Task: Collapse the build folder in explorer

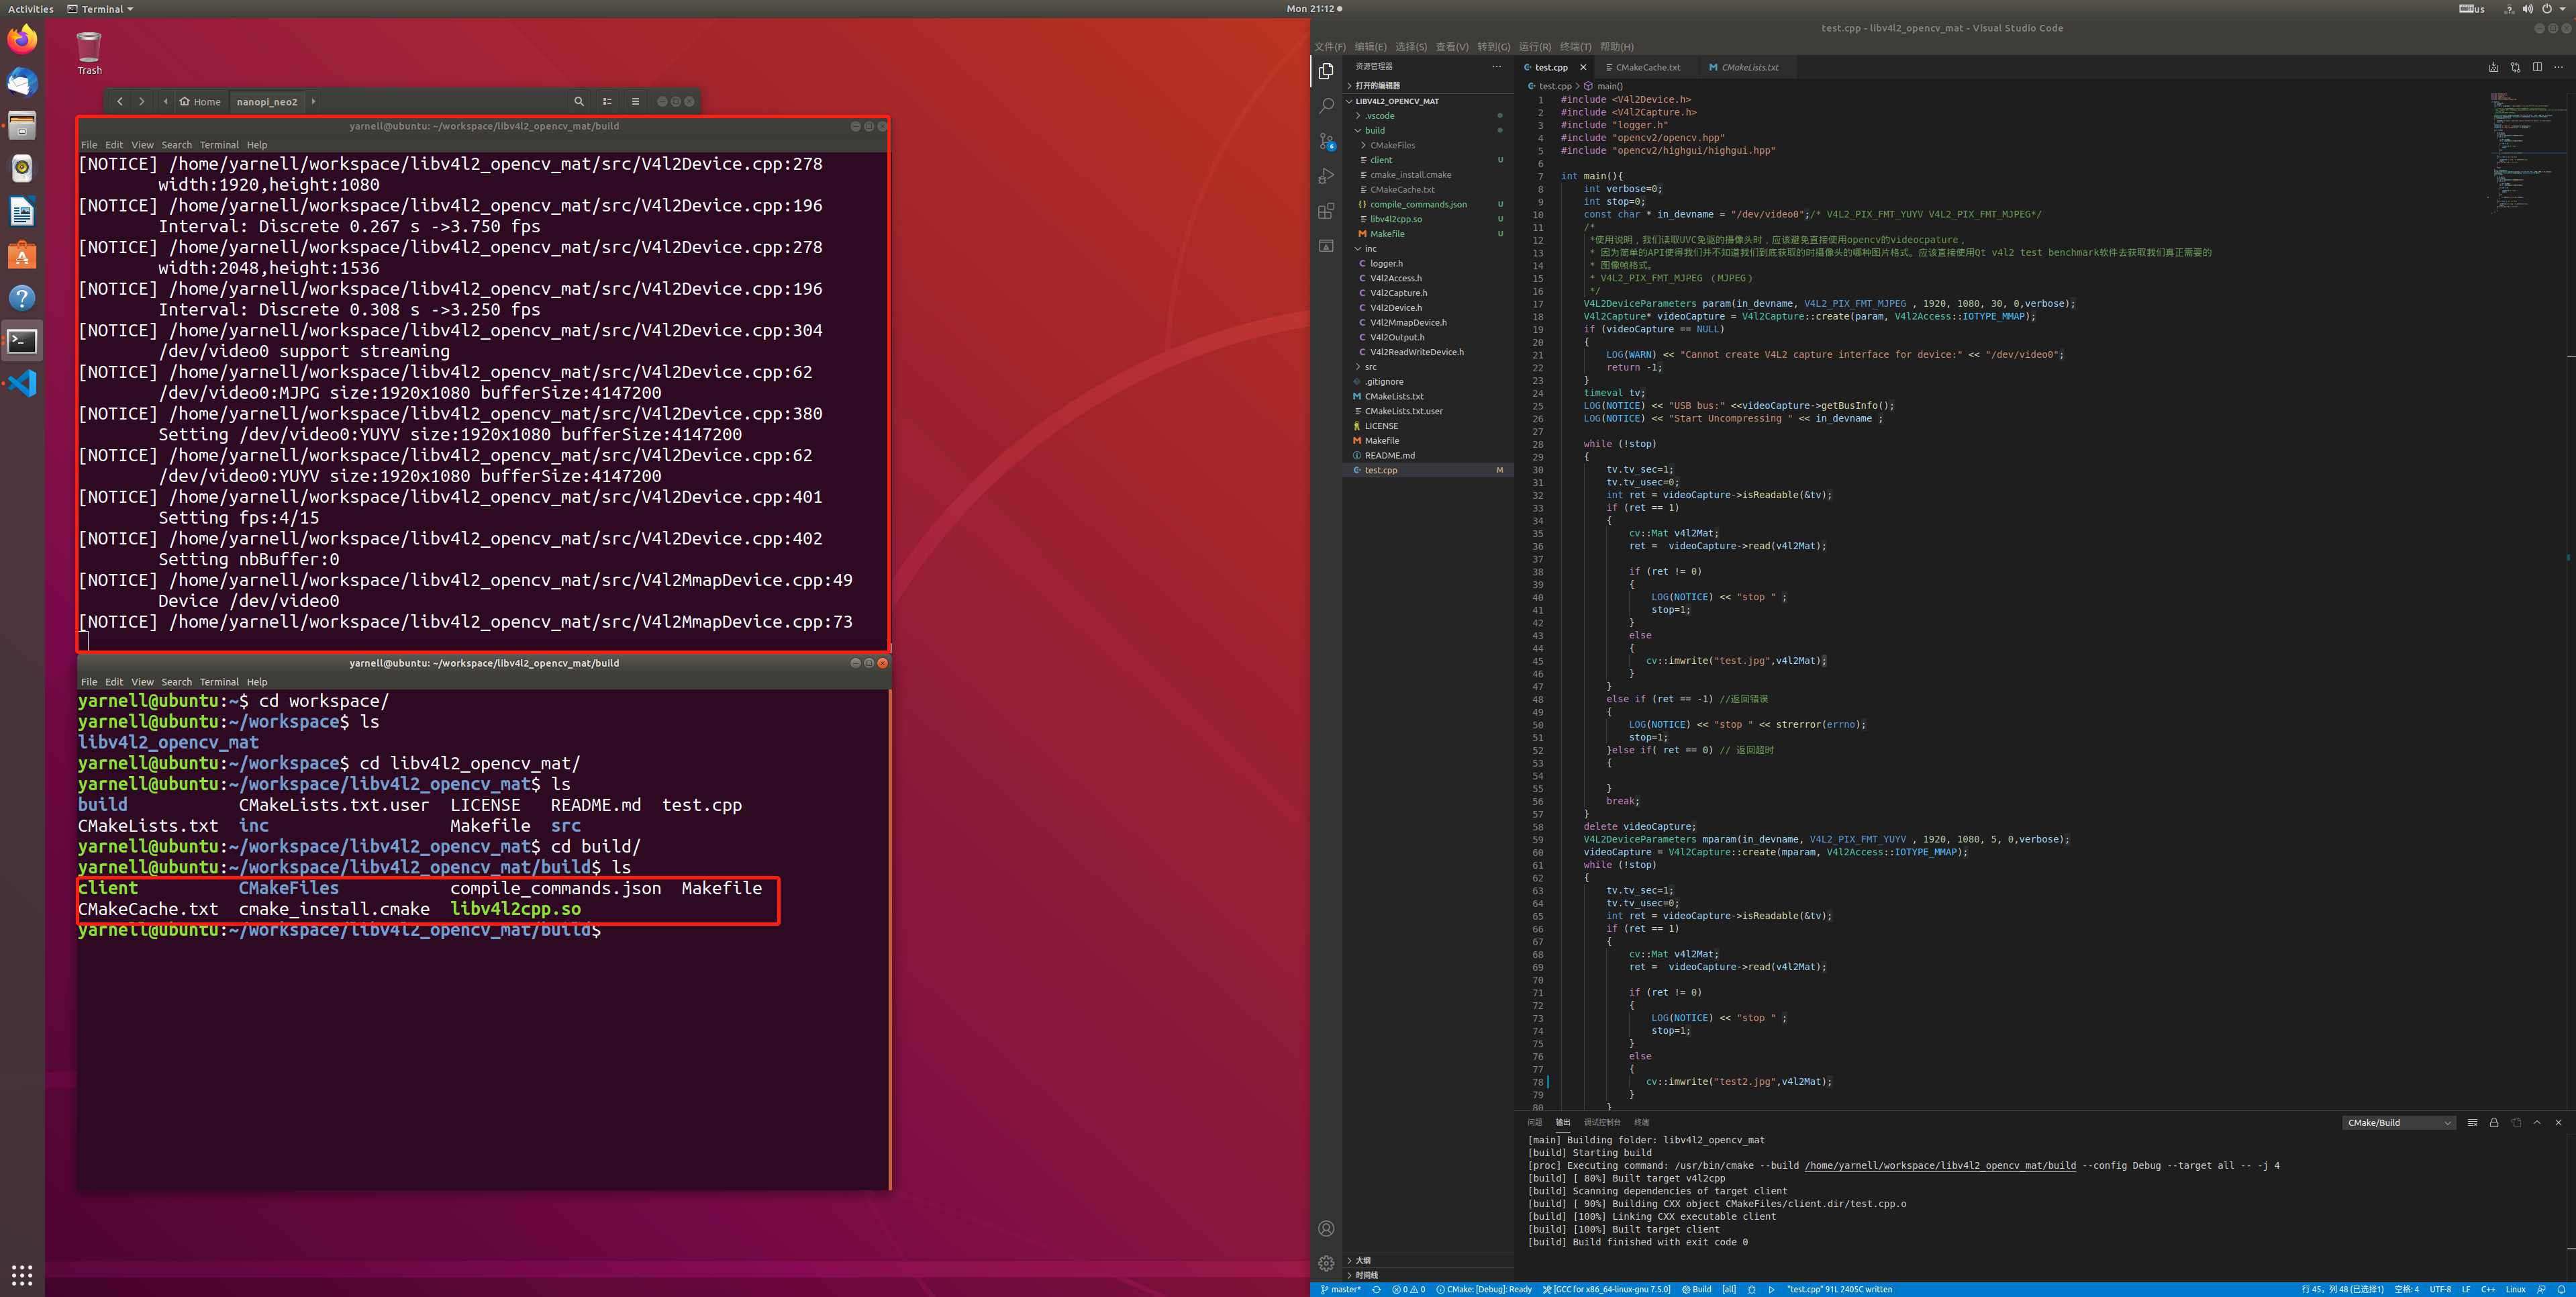Action: click(x=1428, y=130)
